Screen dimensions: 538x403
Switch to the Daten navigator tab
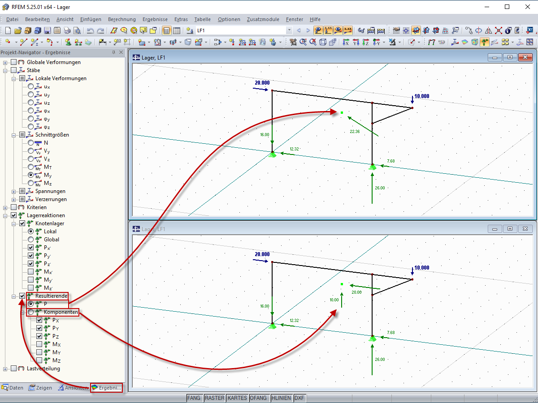pyautogui.click(x=13, y=388)
